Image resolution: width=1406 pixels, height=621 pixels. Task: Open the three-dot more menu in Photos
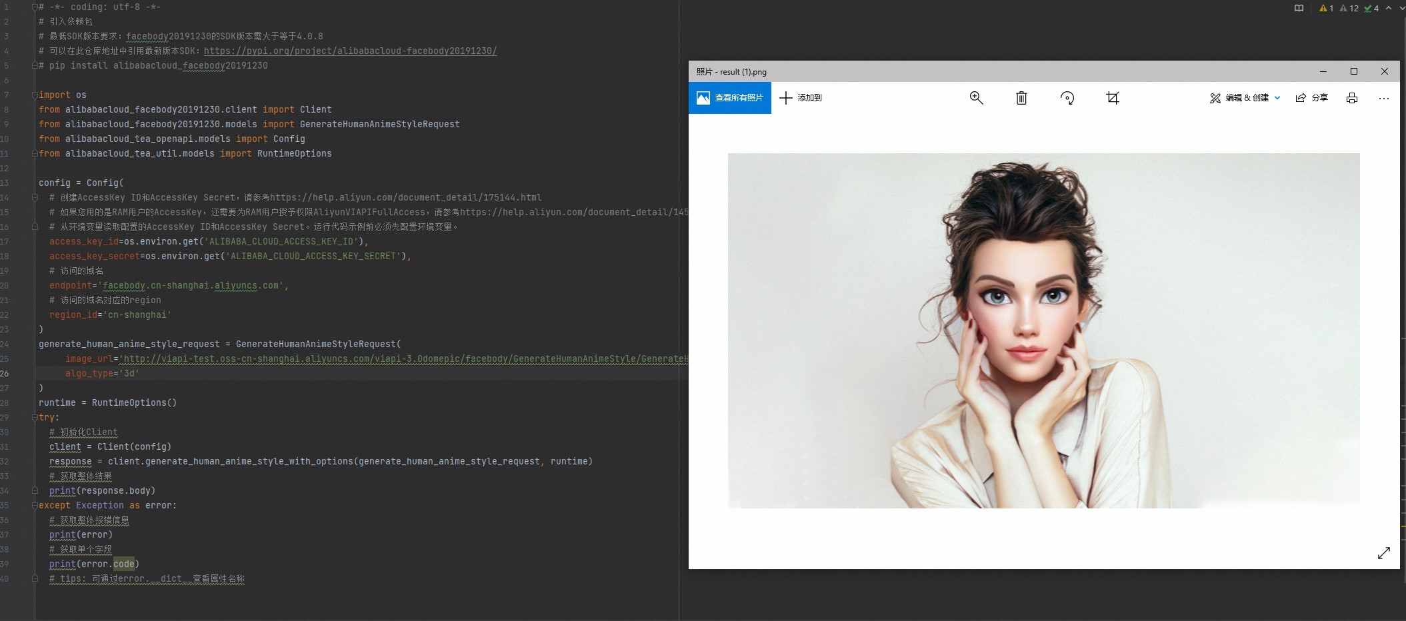(x=1384, y=98)
